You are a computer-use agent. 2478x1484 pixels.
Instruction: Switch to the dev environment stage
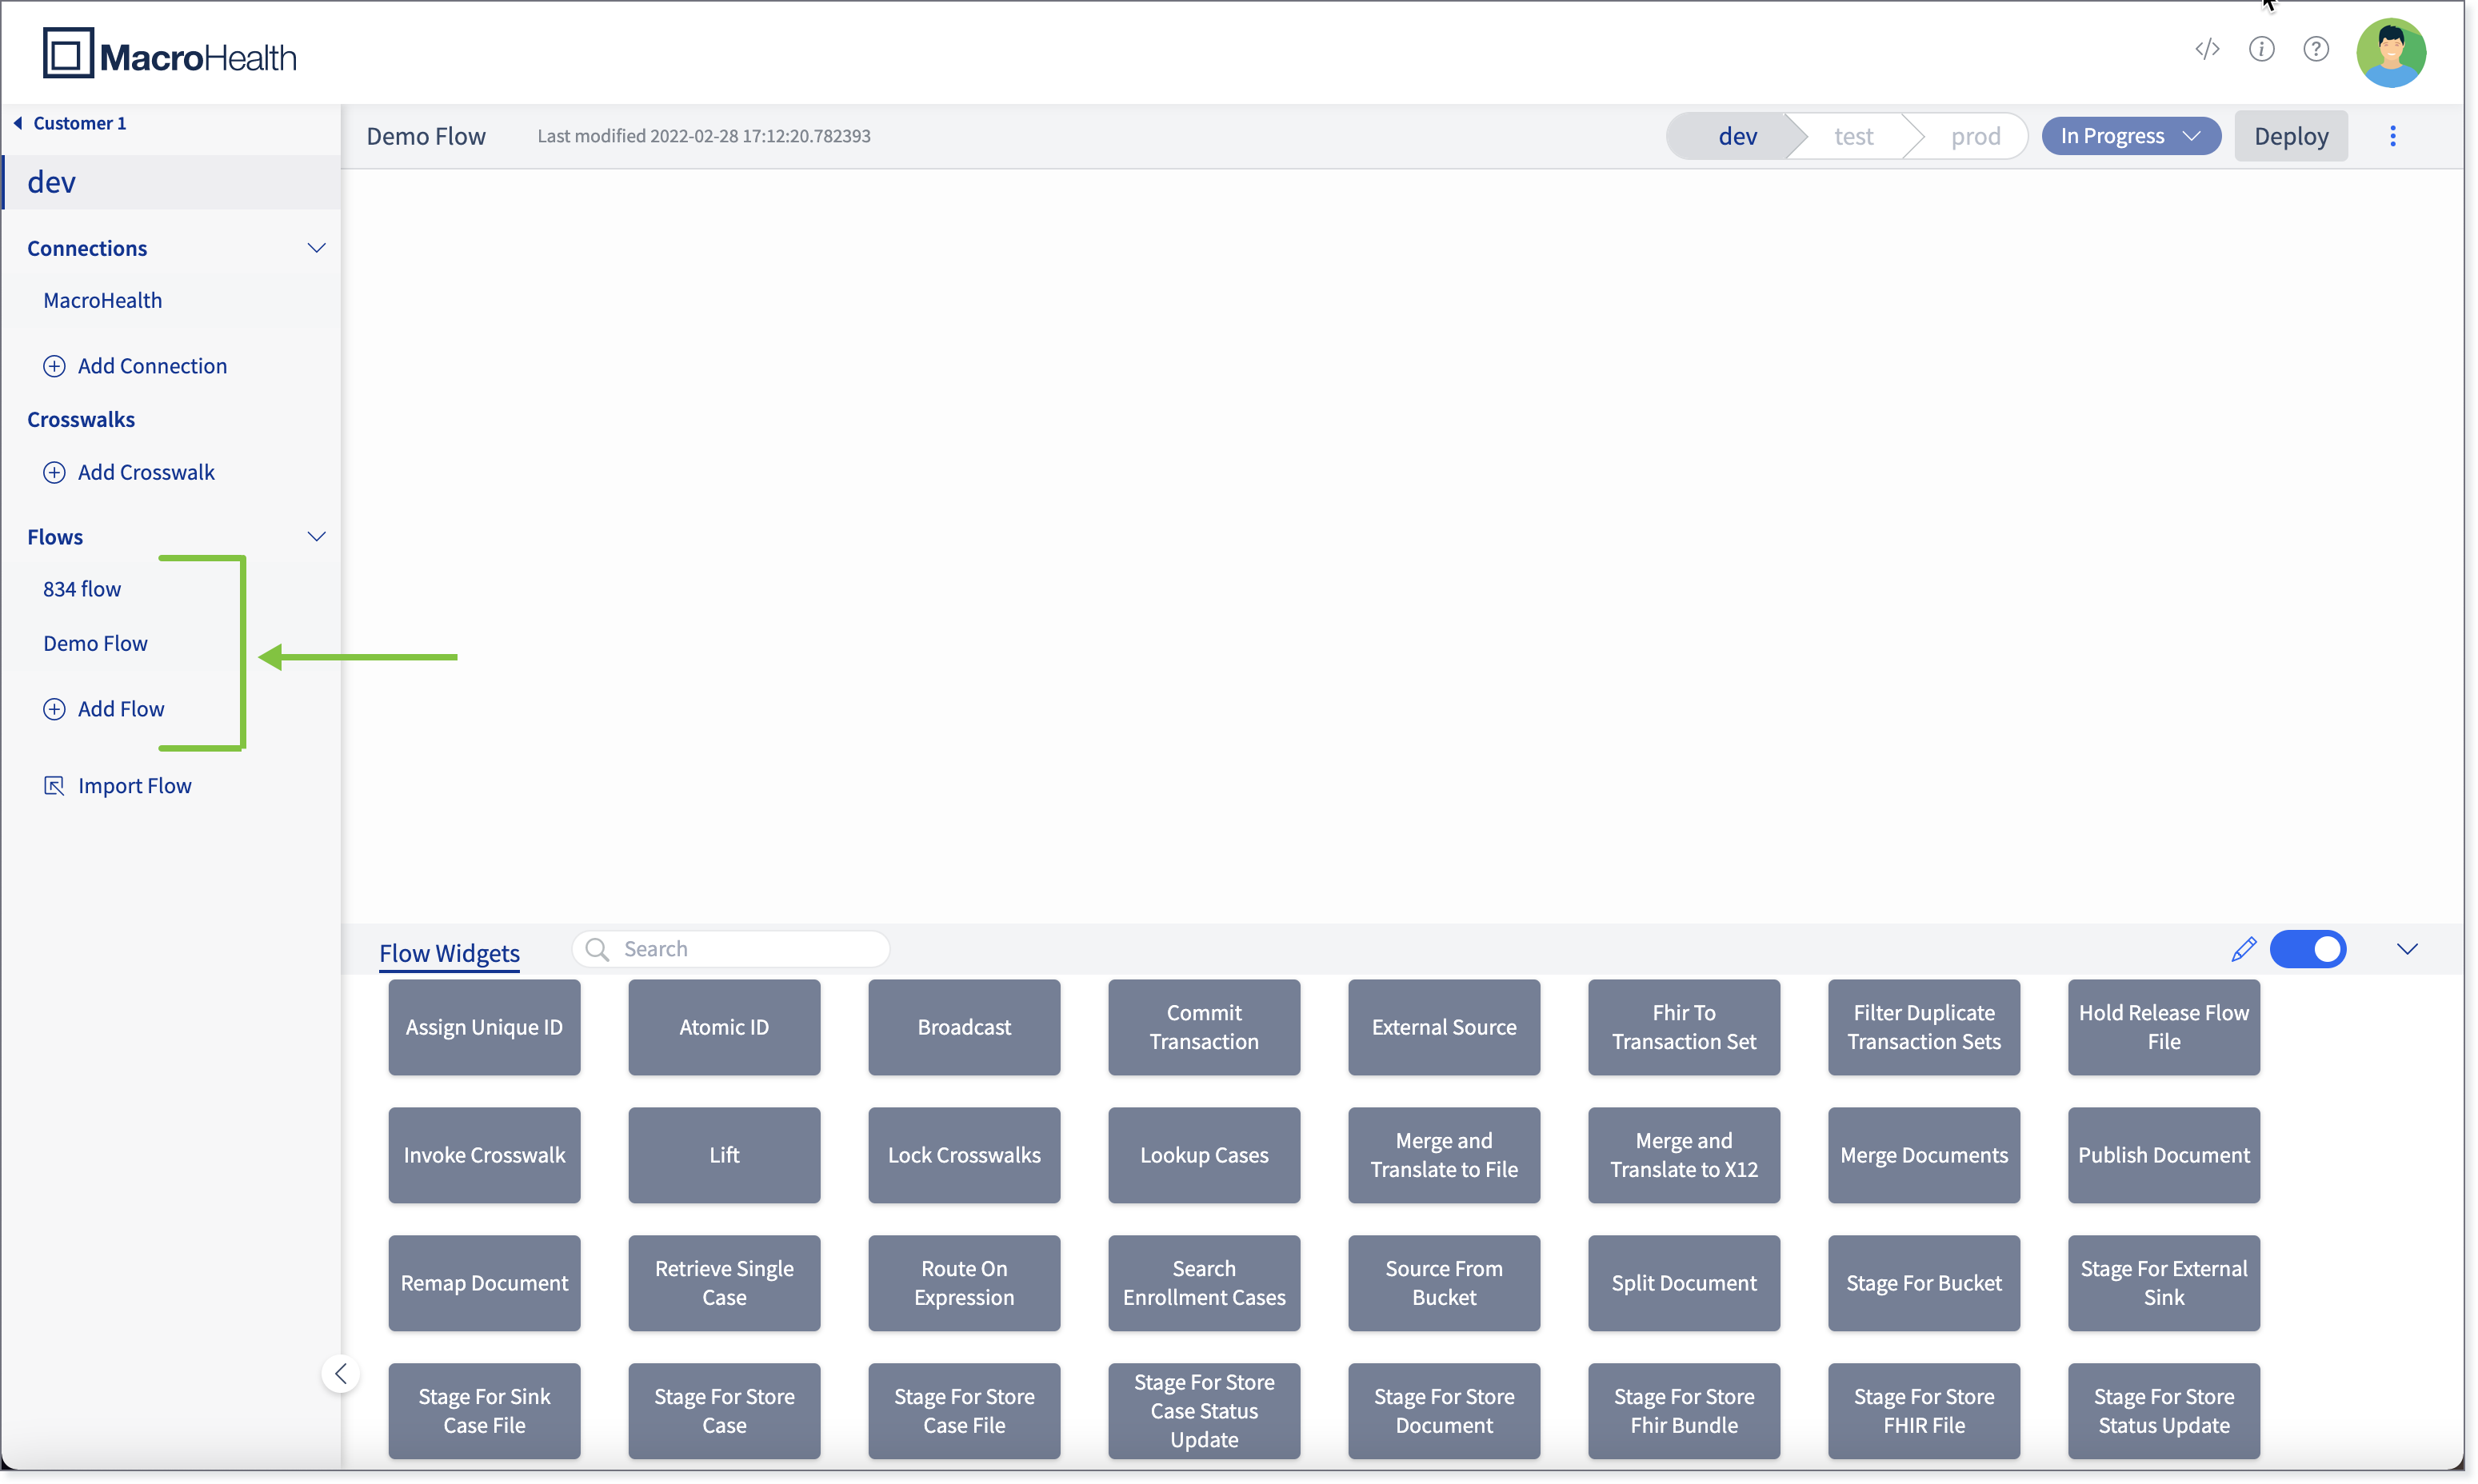pos(1737,136)
